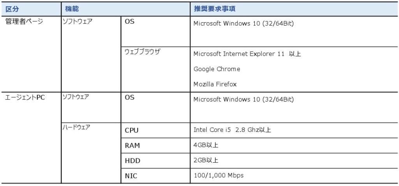The height and width of the screenshot is (186, 399).
Task: Click Microsoft Internet Explorer 11 以上 text
Action: click(x=247, y=54)
